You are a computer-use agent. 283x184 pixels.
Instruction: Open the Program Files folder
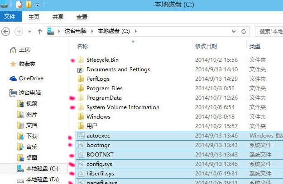(x=104, y=88)
